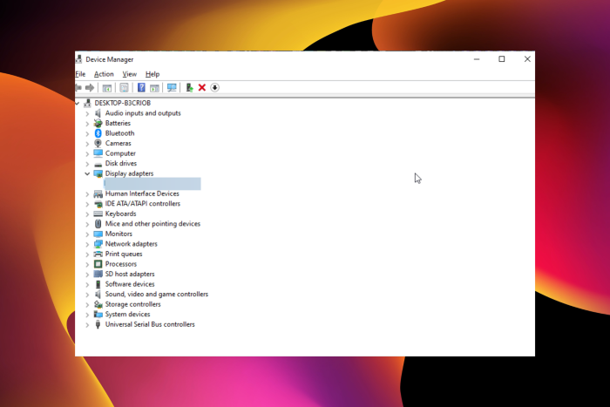610x407 pixels.
Task: Expand Audio inputs and outputs
Action: 87,113
